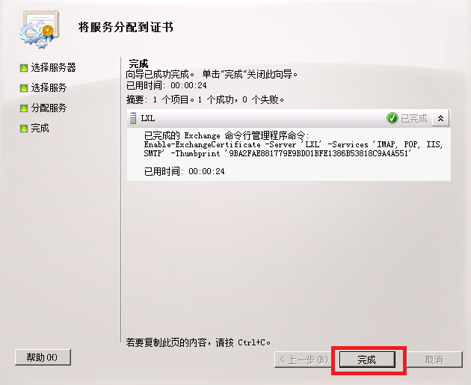Click the green completed checkmark icon

pos(392,118)
